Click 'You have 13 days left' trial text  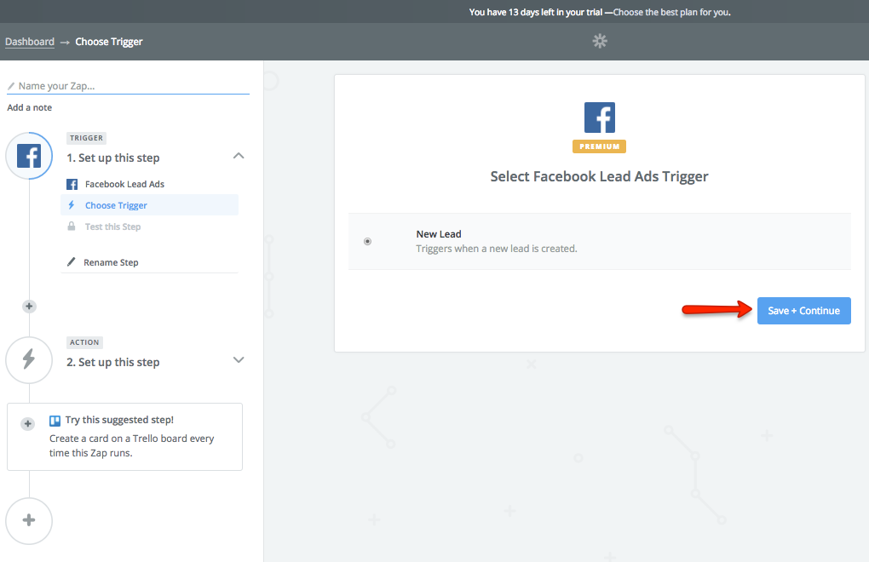point(535,12)
